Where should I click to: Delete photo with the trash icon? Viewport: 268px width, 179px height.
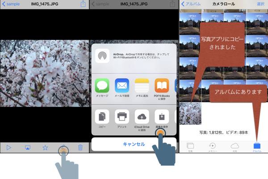(x=80, y=148)
